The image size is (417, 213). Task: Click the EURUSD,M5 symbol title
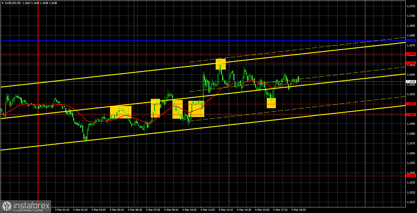point(13,3)
